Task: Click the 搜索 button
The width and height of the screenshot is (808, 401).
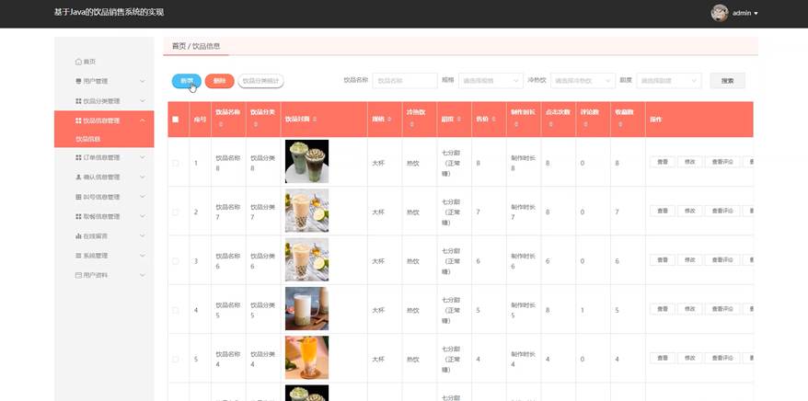Action: pyautogui.click(x=727, y=81)
